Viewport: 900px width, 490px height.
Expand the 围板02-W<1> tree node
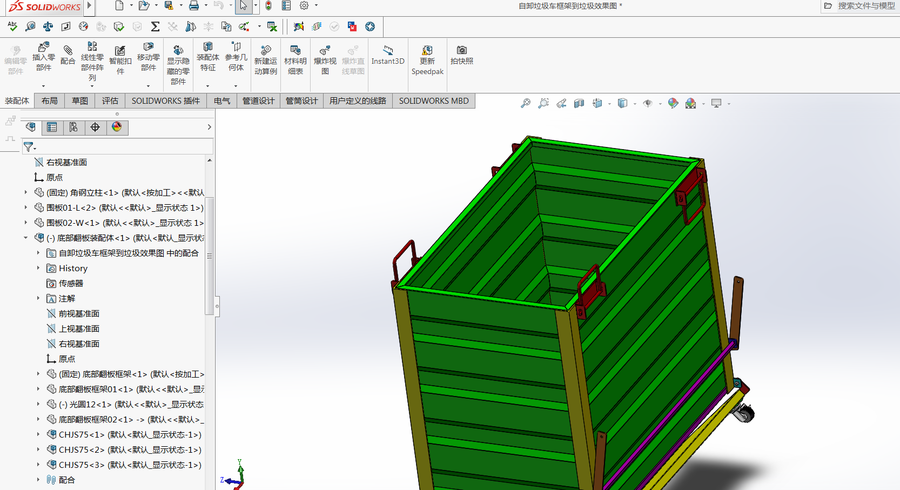point(25,223)
